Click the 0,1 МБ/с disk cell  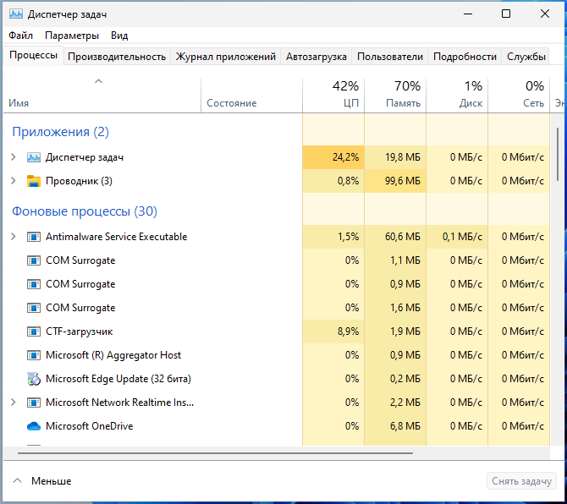coord(457,237)
